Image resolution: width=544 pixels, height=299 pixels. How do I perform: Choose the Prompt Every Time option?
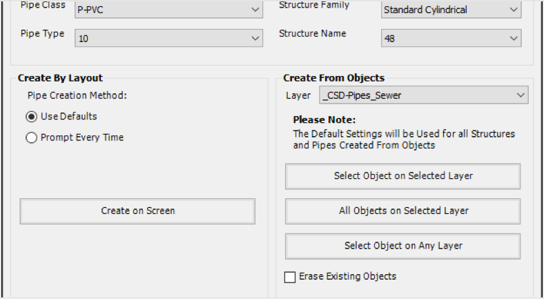(31, 137)
